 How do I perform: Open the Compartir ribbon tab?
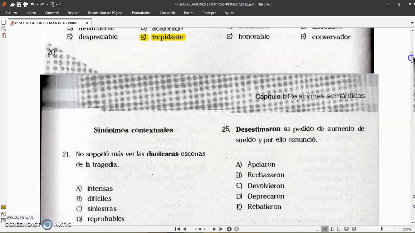pyautogui.click(x=167, y=13)
